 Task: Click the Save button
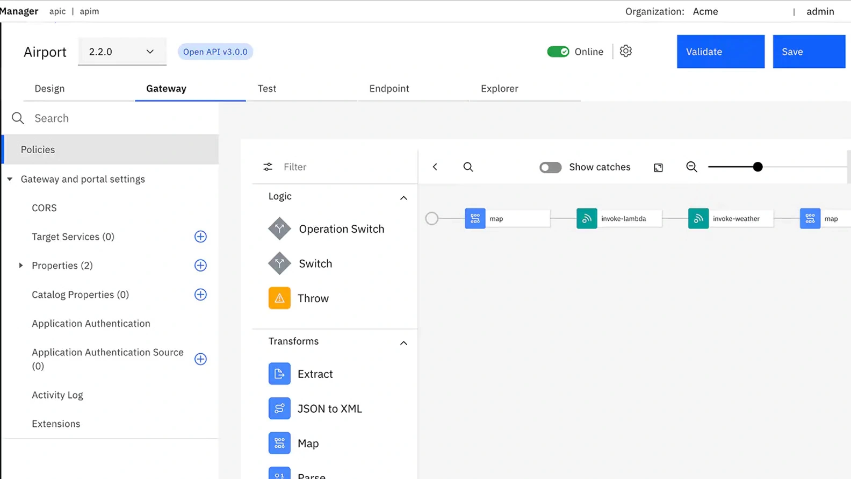809,52
